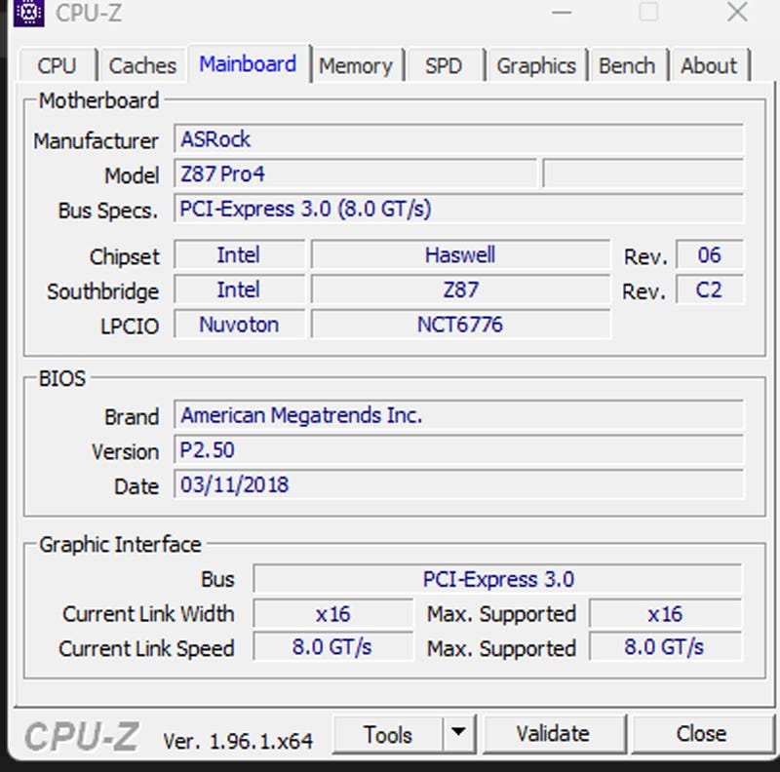
Task: Show the About tab
Action: 709,65
